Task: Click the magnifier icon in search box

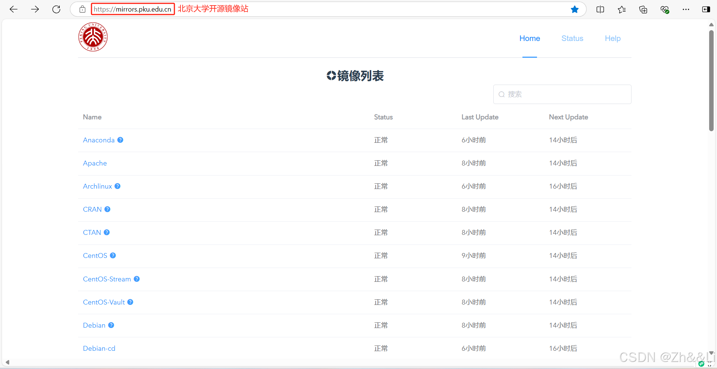Action: pyautogui.click(x=502, y=94)
